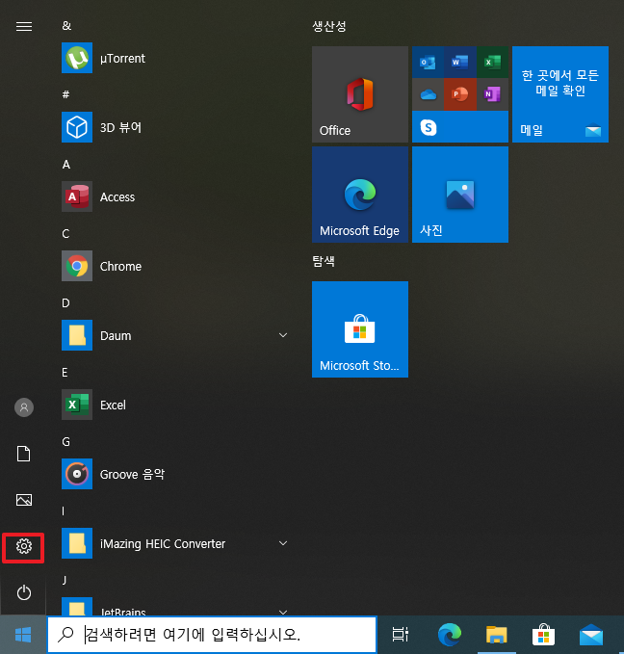
Task: Click the # section header
Action: pyautogui.click(x=65, y=94)
